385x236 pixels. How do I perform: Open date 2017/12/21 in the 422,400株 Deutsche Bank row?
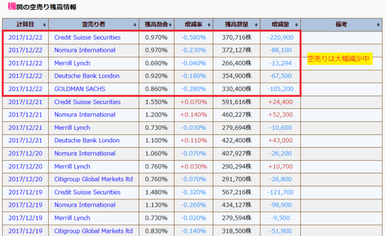point(25,140)
